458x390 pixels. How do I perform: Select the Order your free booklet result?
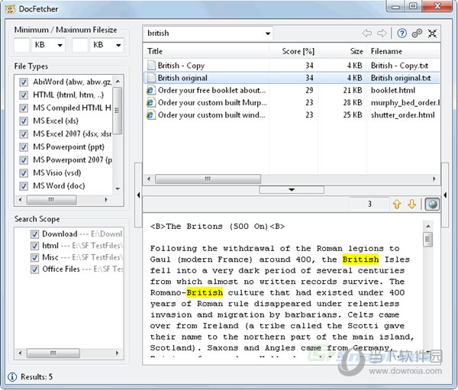(211, 90)
